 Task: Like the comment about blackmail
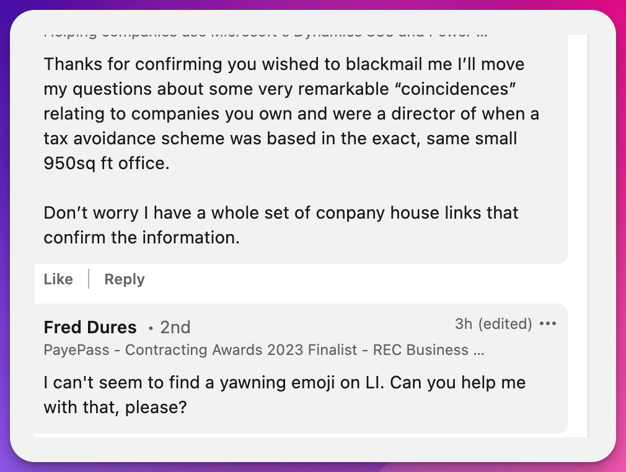pyautogui.click(x=58, y=279)
